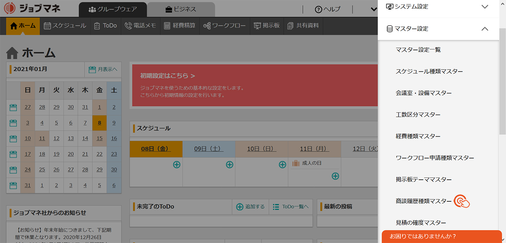Open the 11日（月） schedule column header

pyautogui.click(x=314, y=149)
